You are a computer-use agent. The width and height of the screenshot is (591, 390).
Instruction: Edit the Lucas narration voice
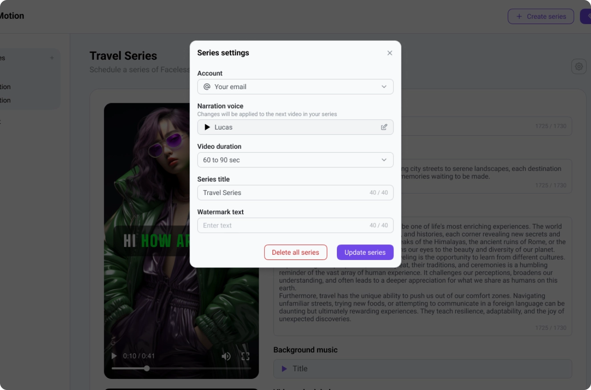(x=384, y=127)
